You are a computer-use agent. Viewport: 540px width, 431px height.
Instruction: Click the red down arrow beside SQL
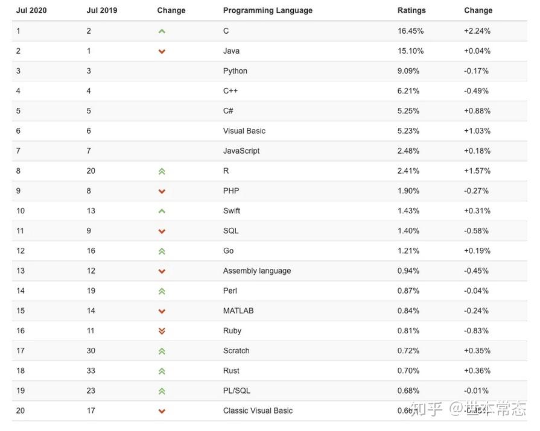pos(162,231)
